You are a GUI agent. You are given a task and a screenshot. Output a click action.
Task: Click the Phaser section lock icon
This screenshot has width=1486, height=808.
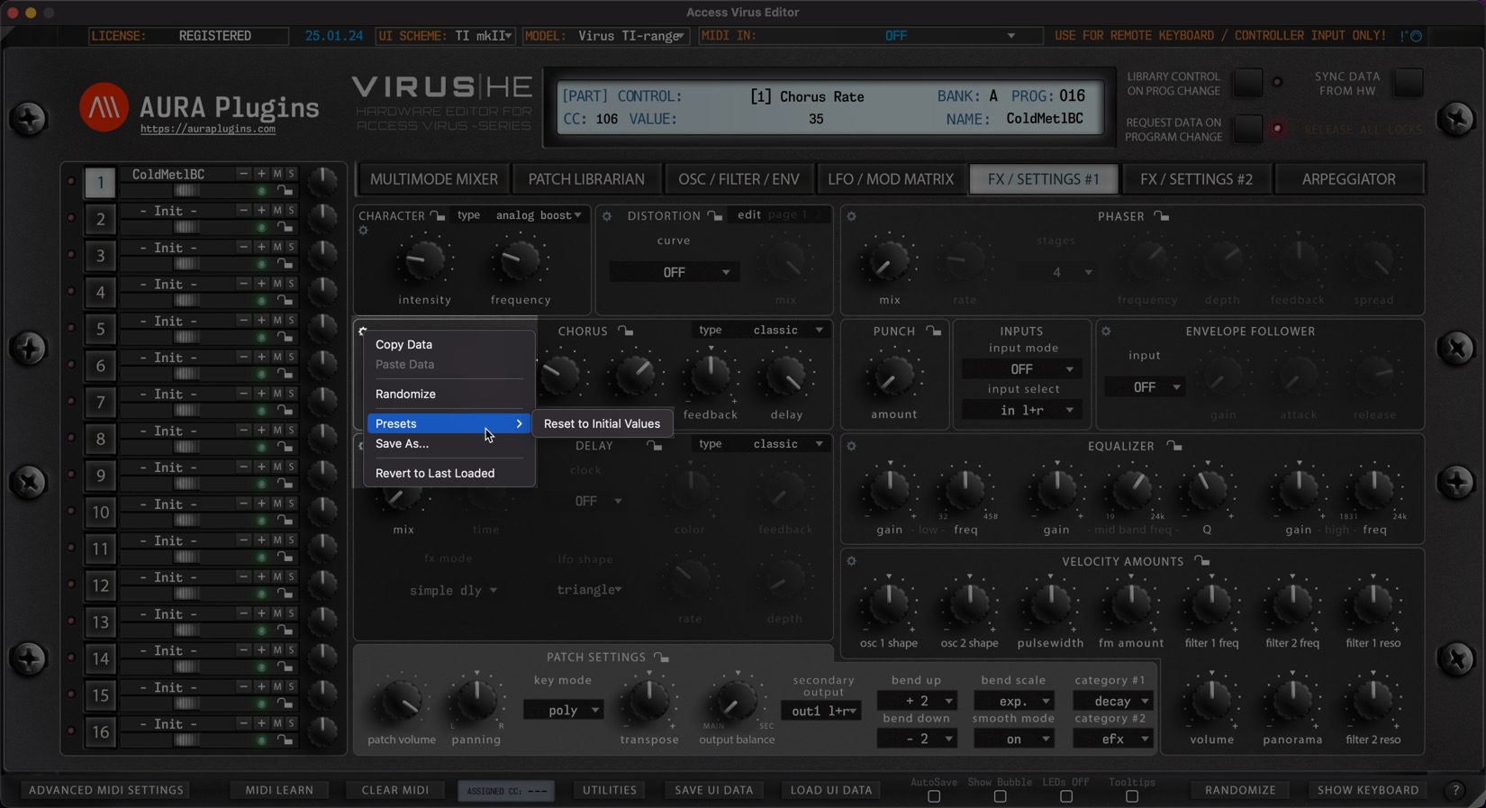(1162, 216)
